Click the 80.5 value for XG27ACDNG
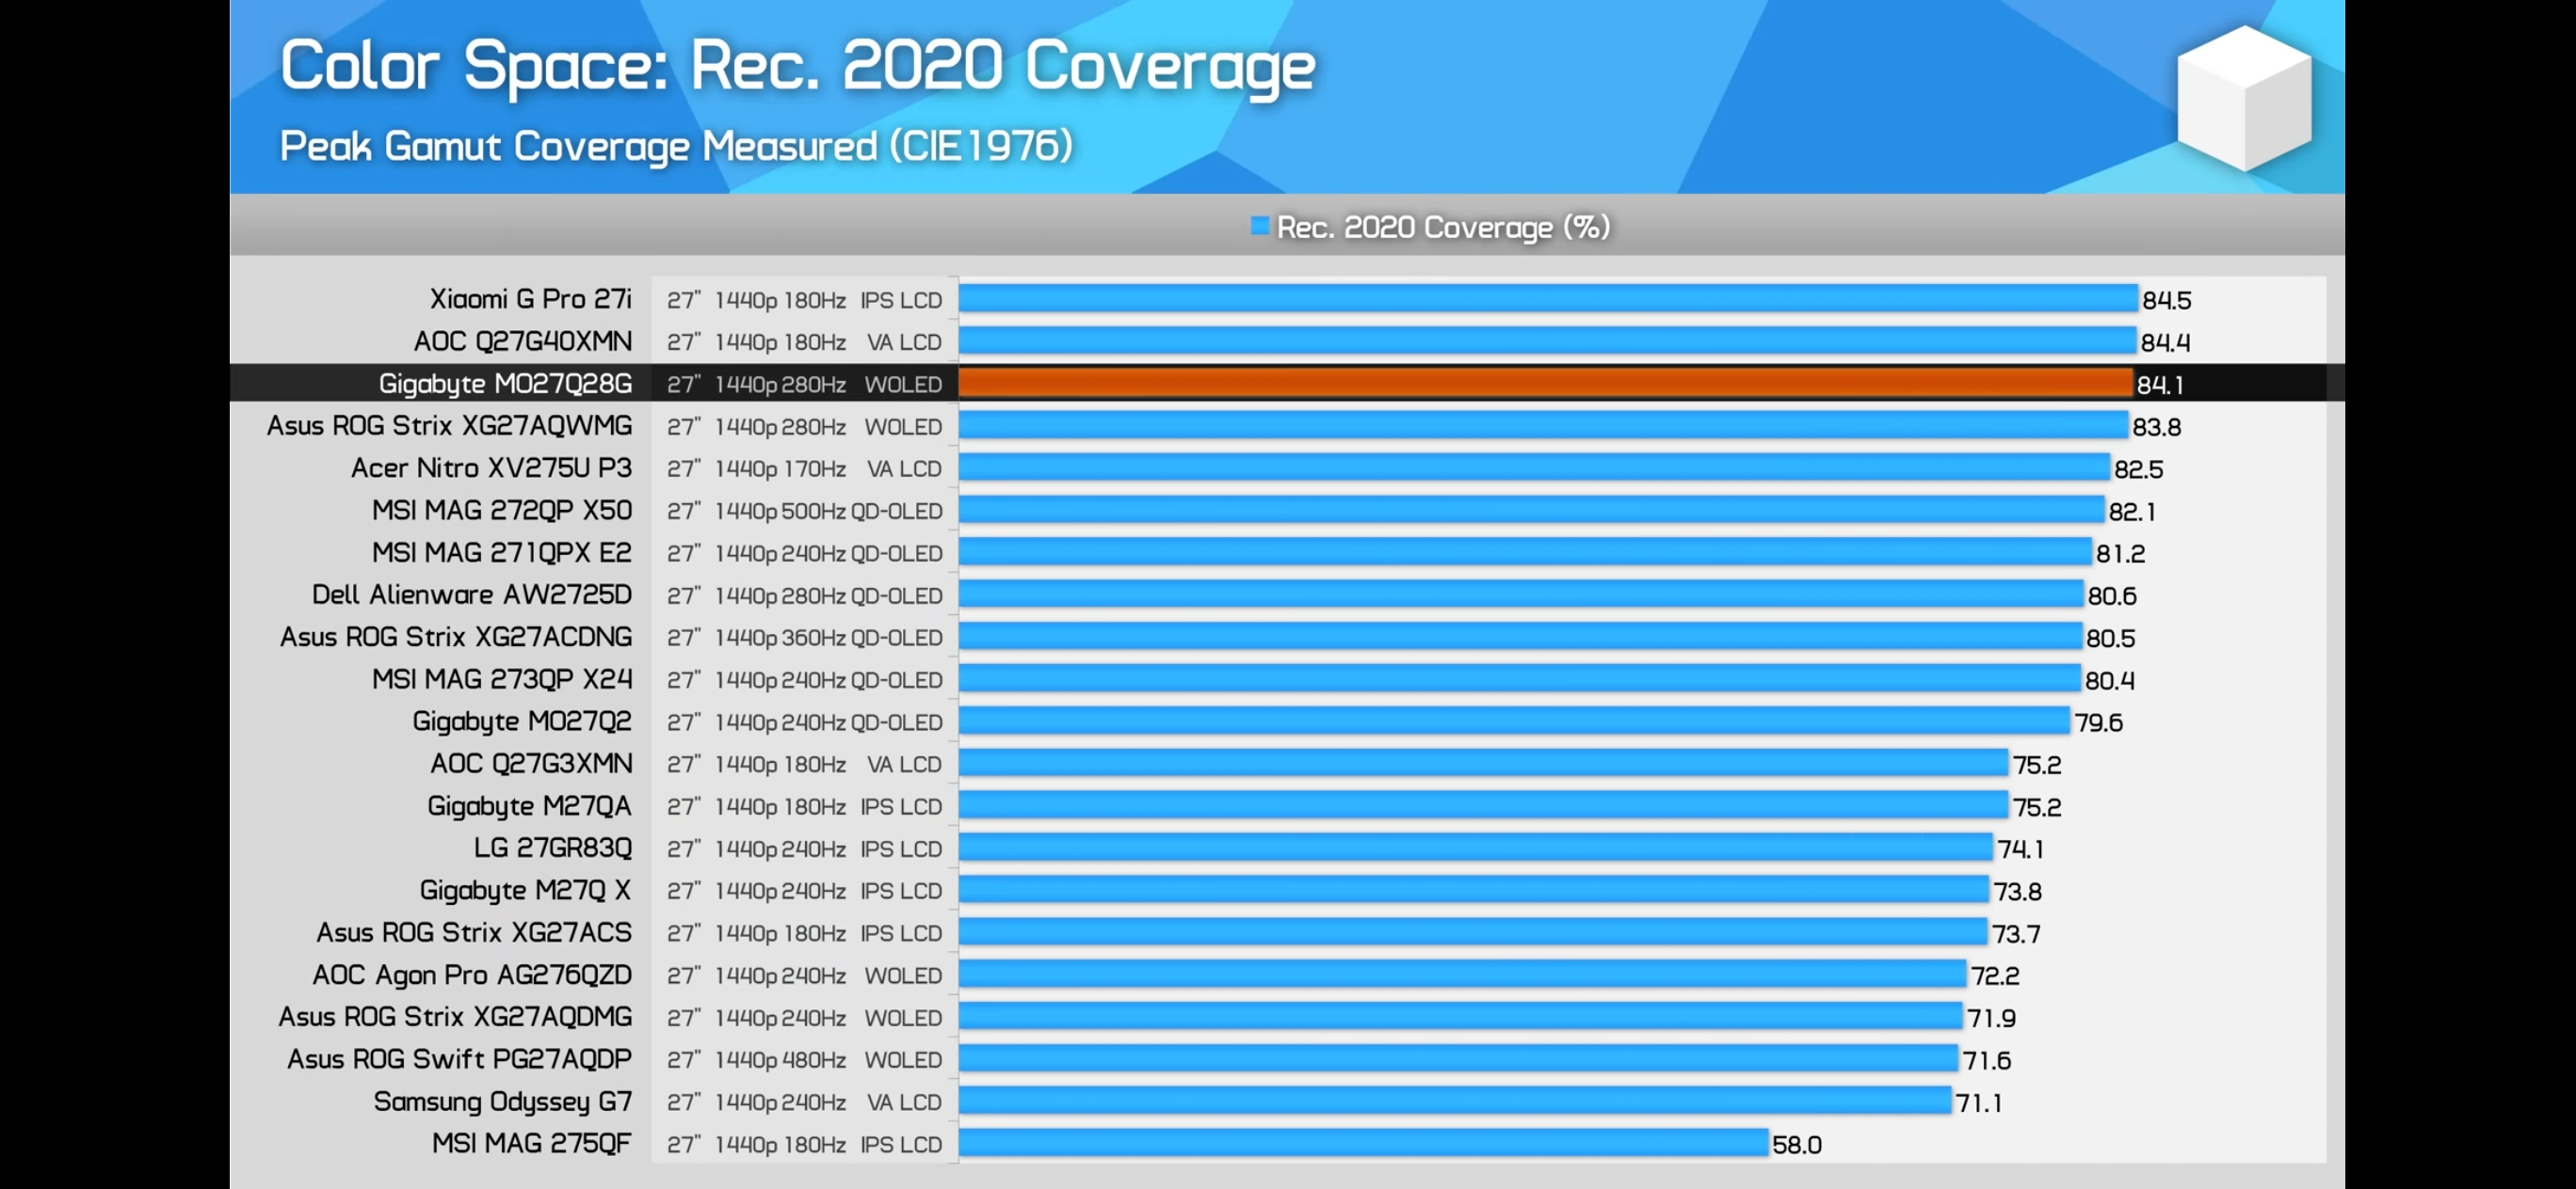Image resolution: width=2576 pixels, height=1189 pixels. (2110, 638)
